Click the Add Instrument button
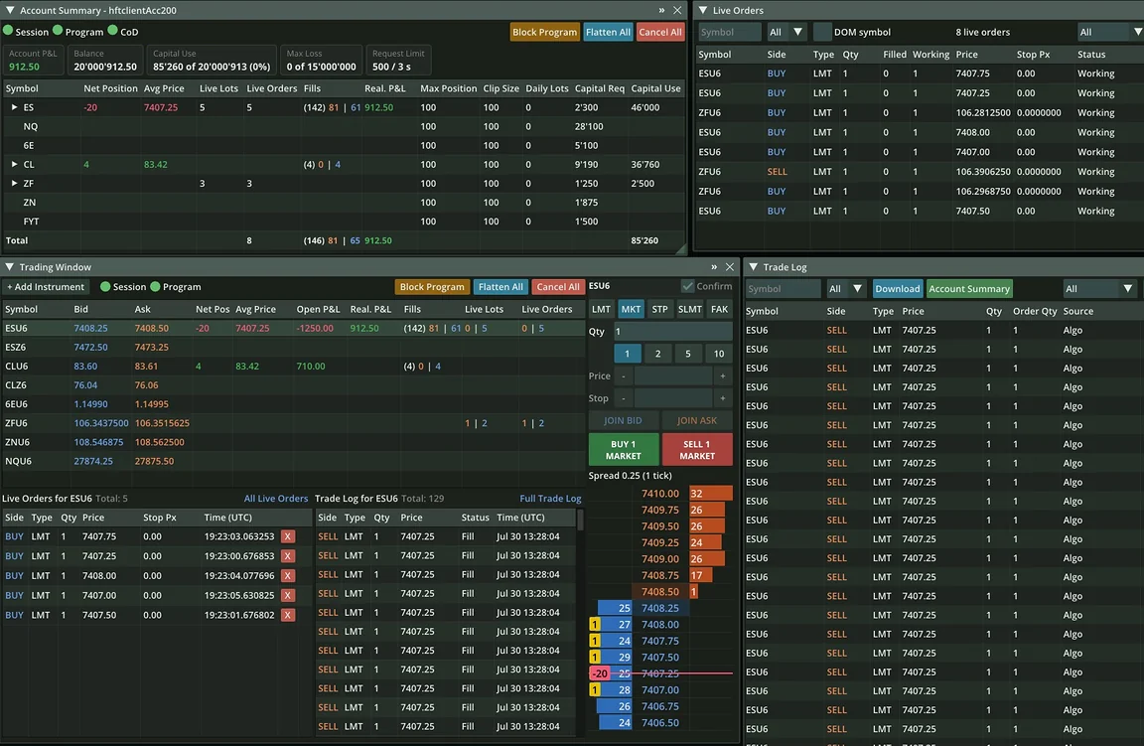Image resolution: width=1144 pixels, height=746 pixels. coord(46,287)
